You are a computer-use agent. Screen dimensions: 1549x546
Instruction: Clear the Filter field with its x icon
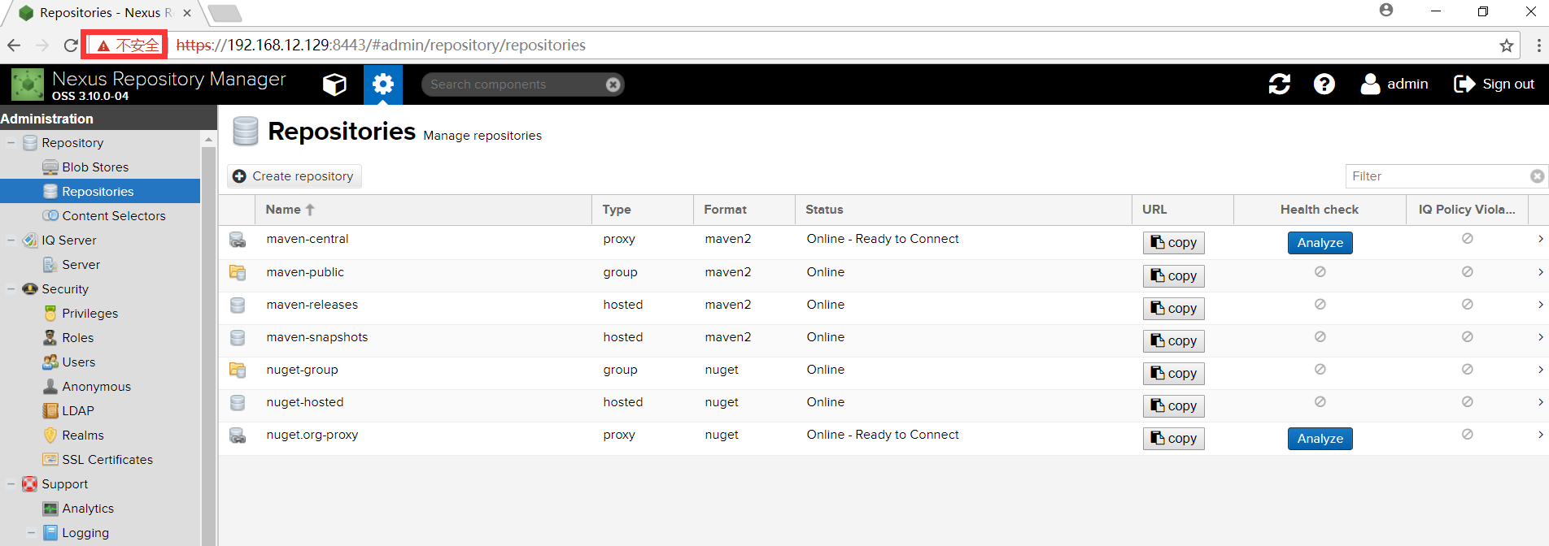[x=1537, y=176]
